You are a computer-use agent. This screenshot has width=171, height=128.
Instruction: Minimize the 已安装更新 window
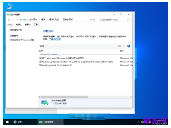pyautogui.click(x=114, y=14)
